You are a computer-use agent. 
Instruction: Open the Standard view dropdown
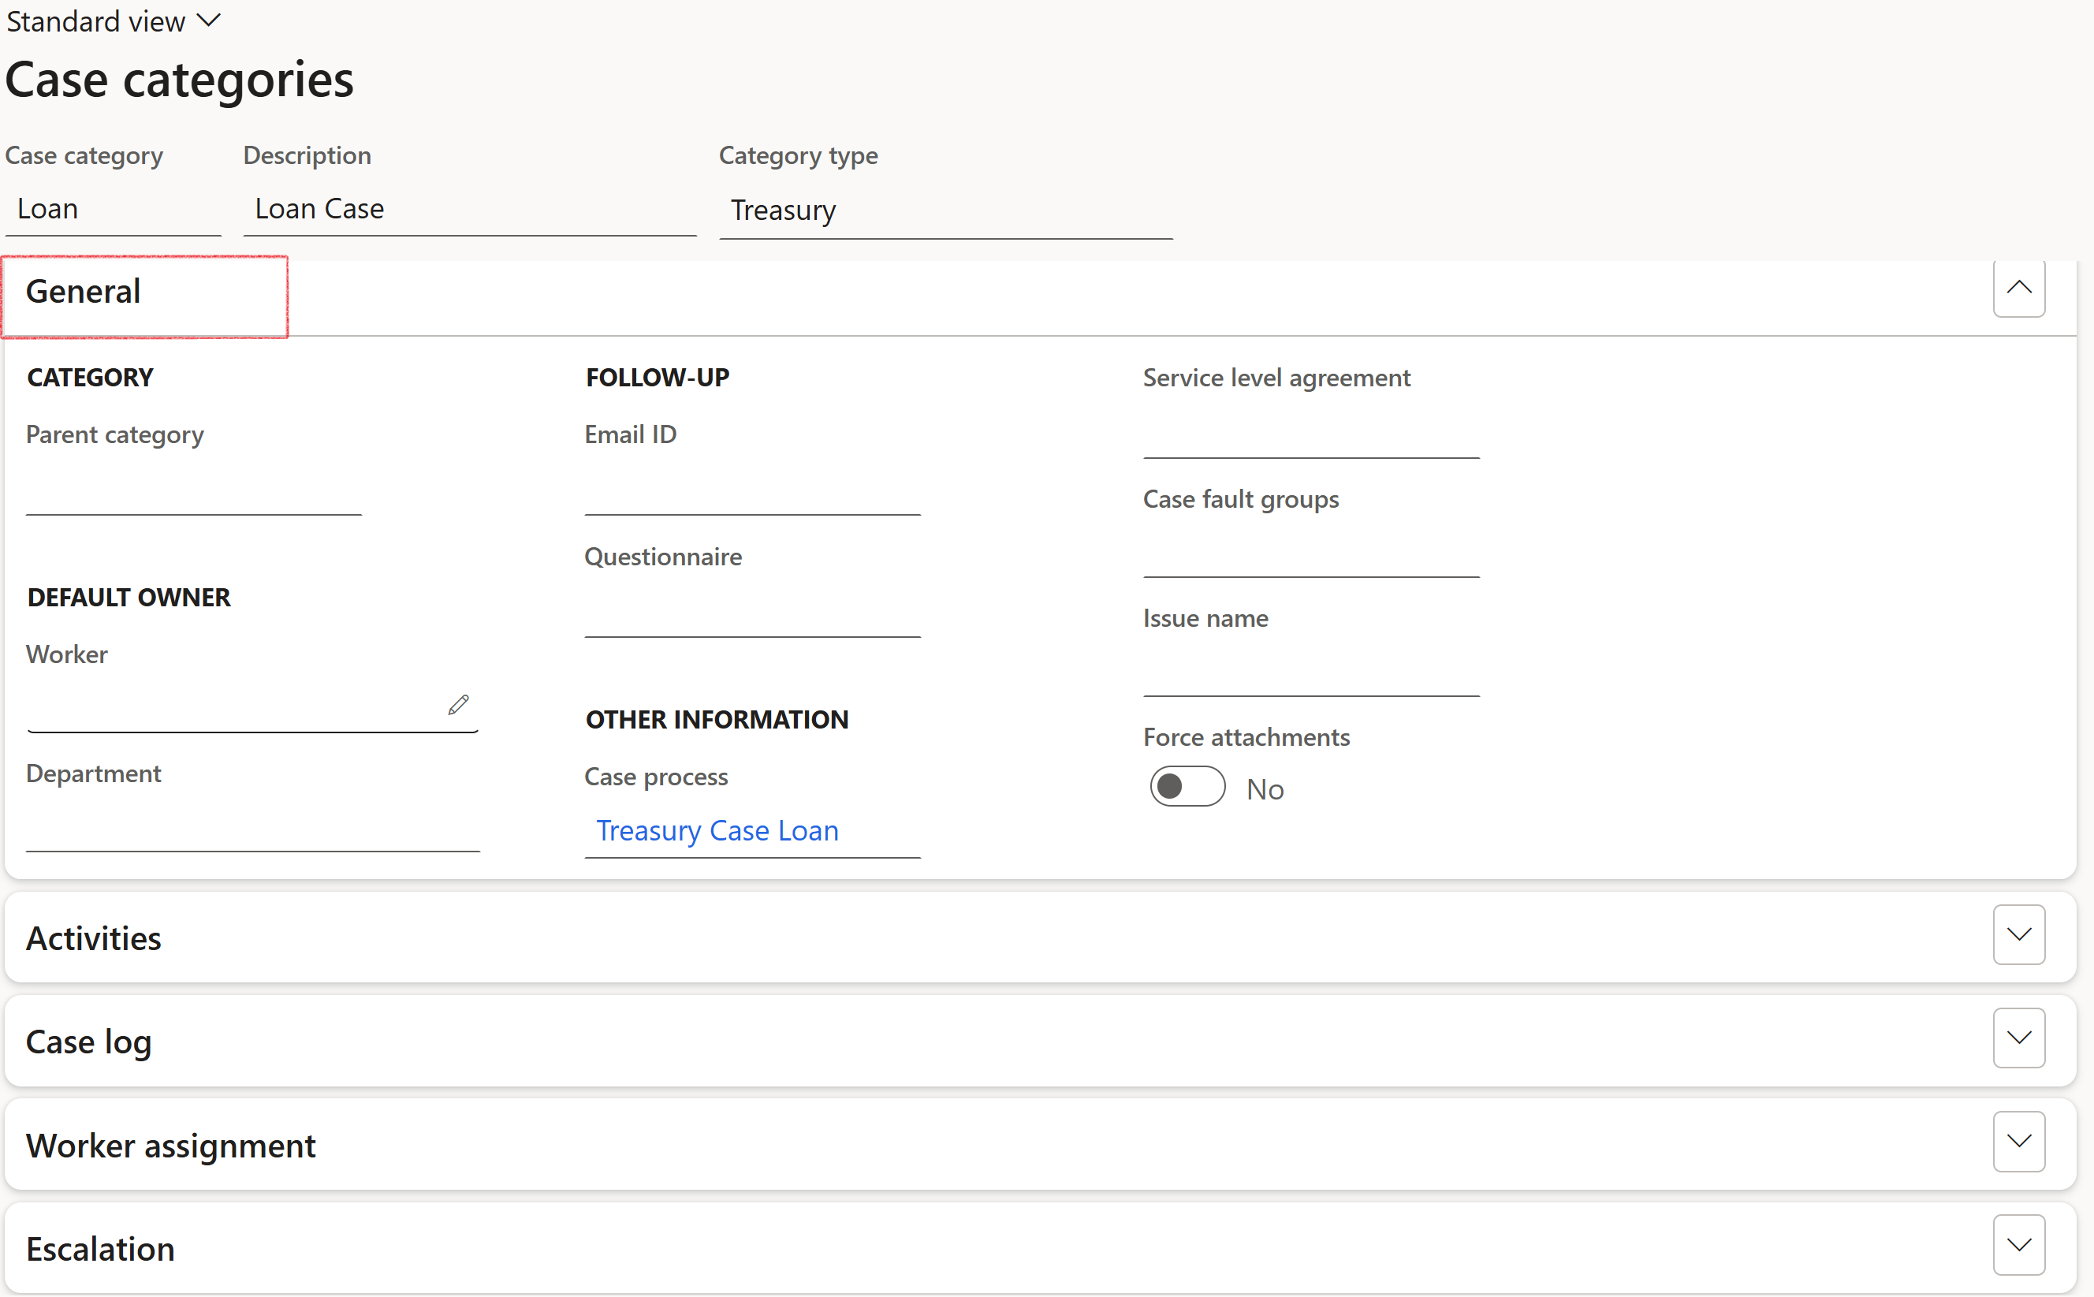pyautogui.click(x=114, y=20)
